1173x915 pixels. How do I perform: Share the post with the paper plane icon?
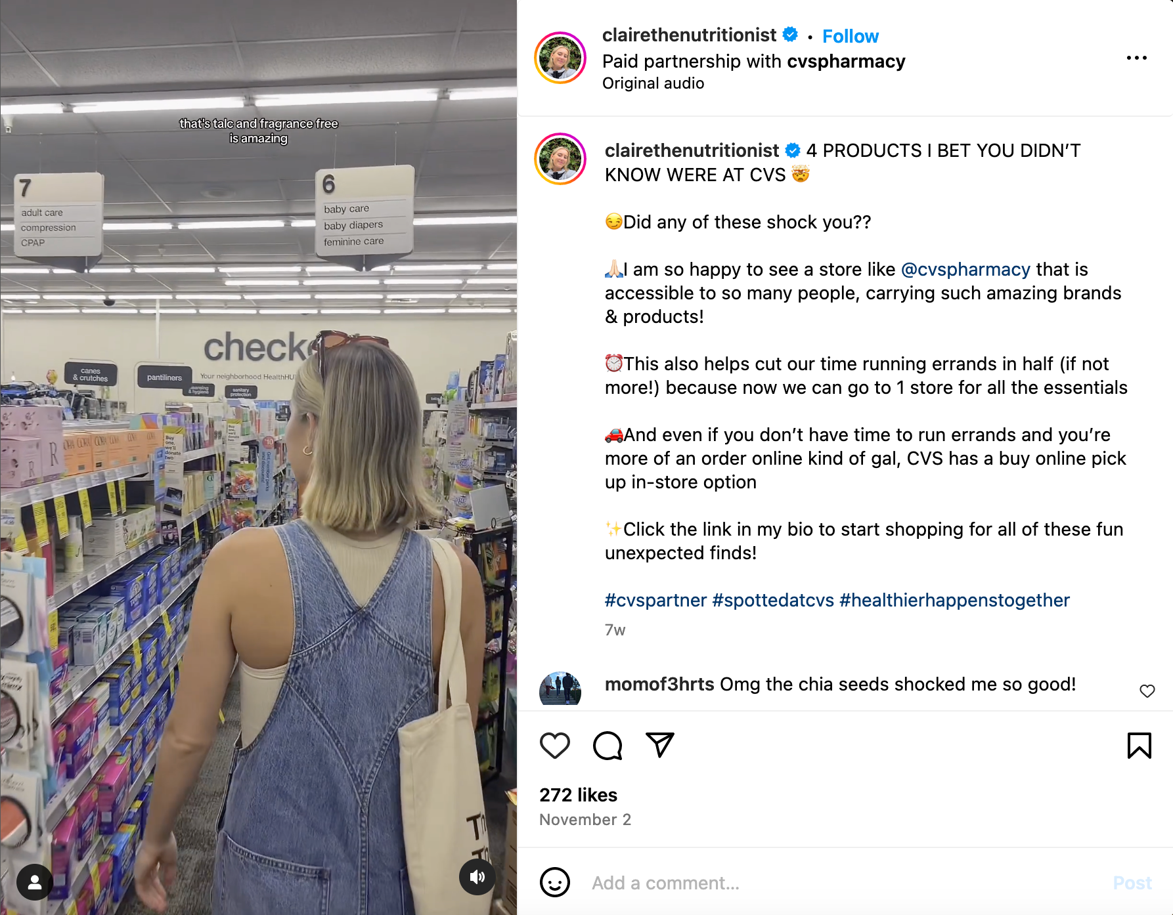(x=660, y=745)
